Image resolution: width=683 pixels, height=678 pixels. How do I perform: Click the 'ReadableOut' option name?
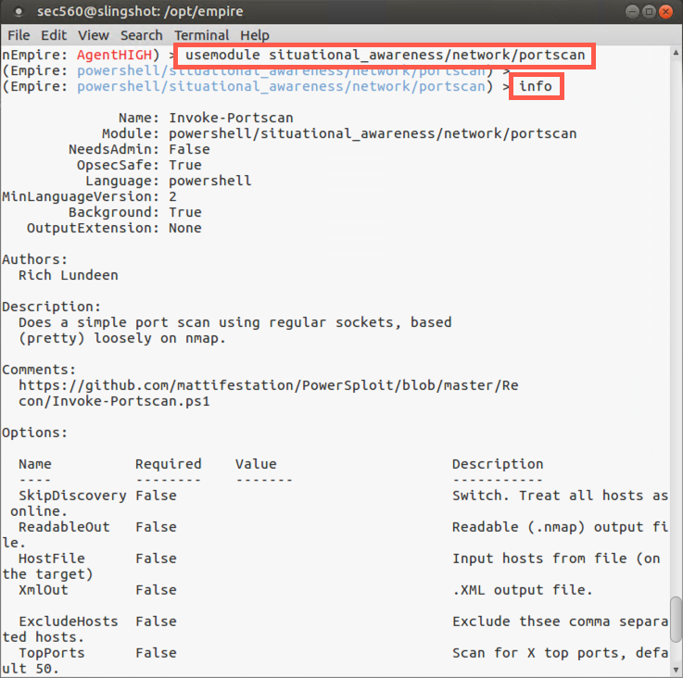click(64, 527)
